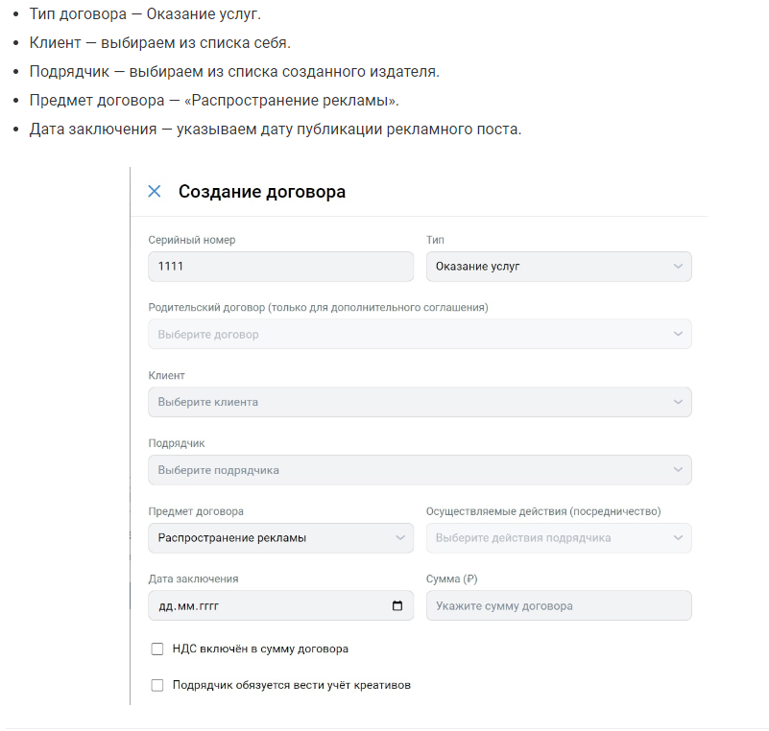The image size is (769, 731).
Task: Click chevron in Осуществляемые действия field
Action: (x=678, y=538)
